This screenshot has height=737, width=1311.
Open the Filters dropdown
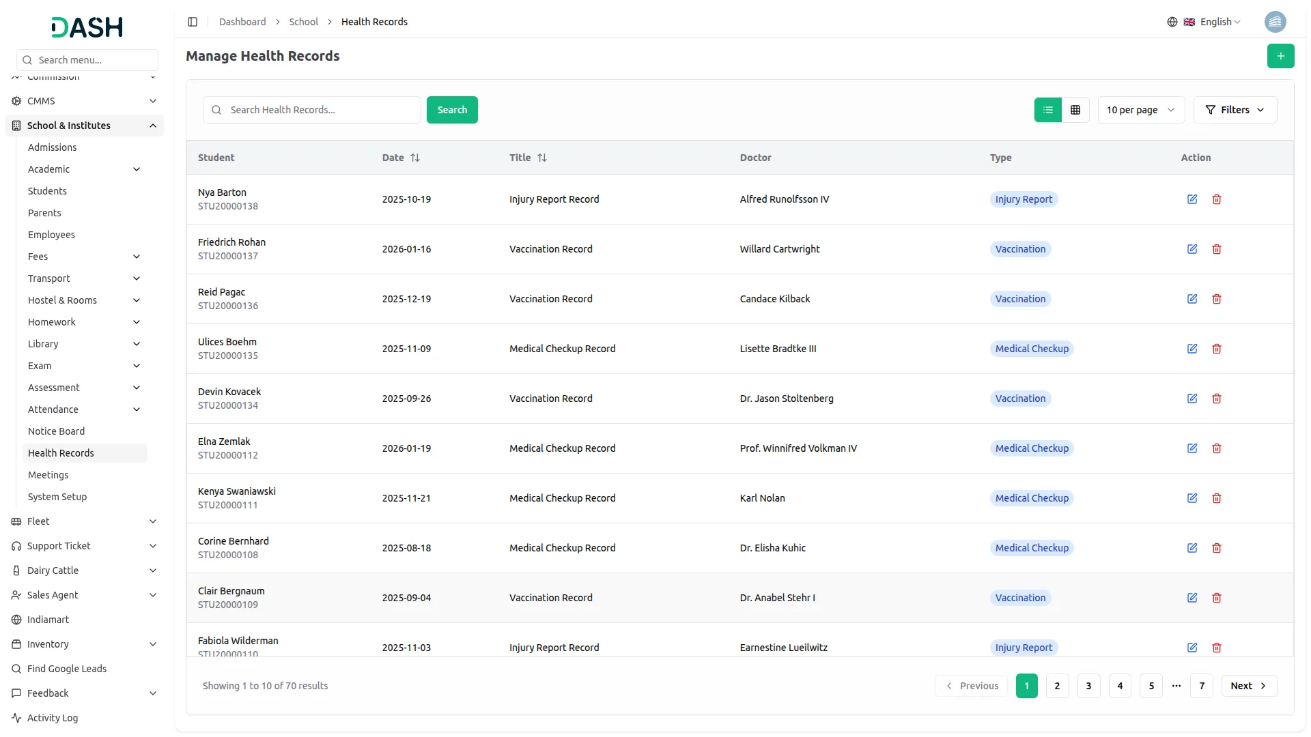click(x=1235, y=110)
